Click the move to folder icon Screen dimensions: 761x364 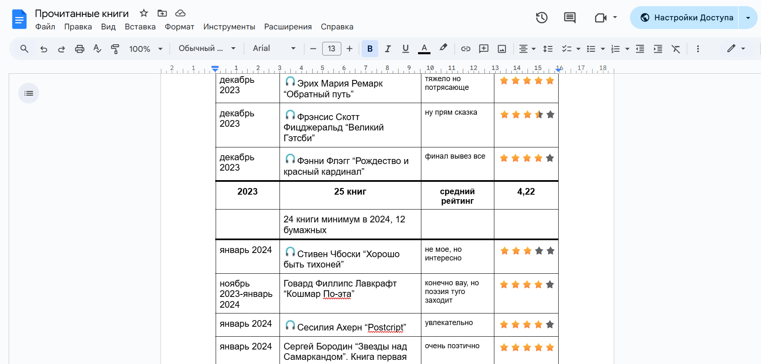point(162,13)
